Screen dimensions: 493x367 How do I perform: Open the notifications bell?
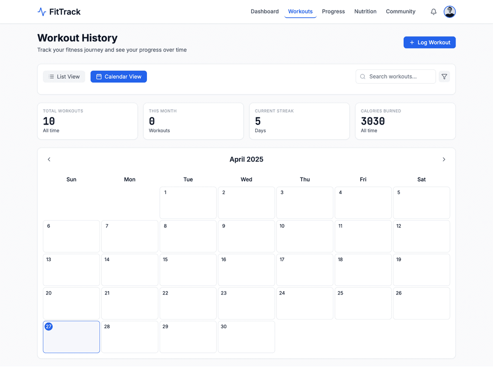434,12
